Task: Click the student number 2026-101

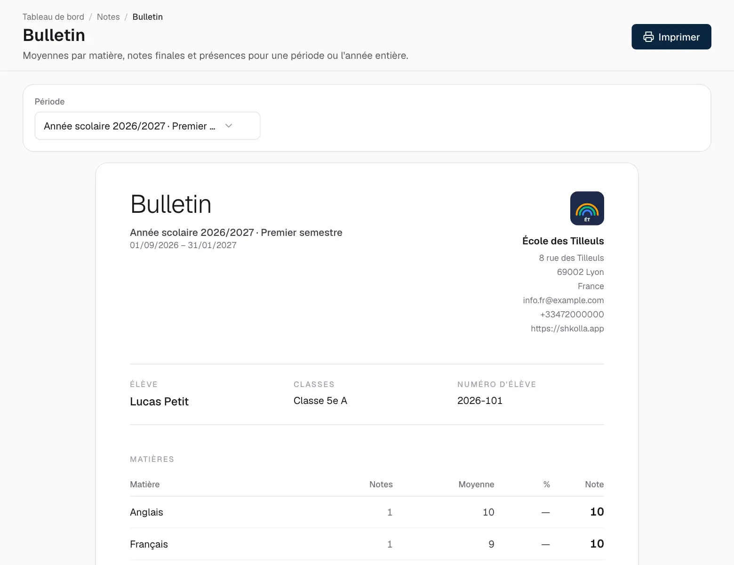Action: coord(480,401)
